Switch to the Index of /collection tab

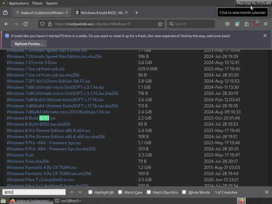click(x=42, y=13)
